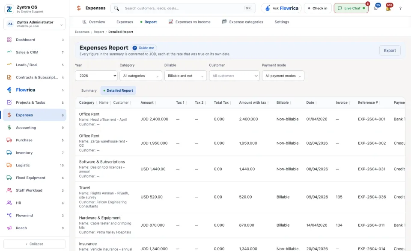Open HR sidebar icon
The width and height of the screenshot is (411, 251).
[x=9, y=203]
